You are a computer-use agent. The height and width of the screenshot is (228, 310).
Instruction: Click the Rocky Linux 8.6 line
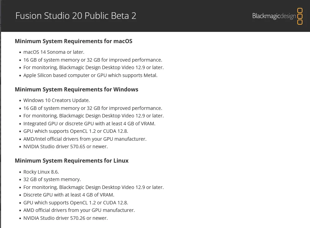[41, 172]
